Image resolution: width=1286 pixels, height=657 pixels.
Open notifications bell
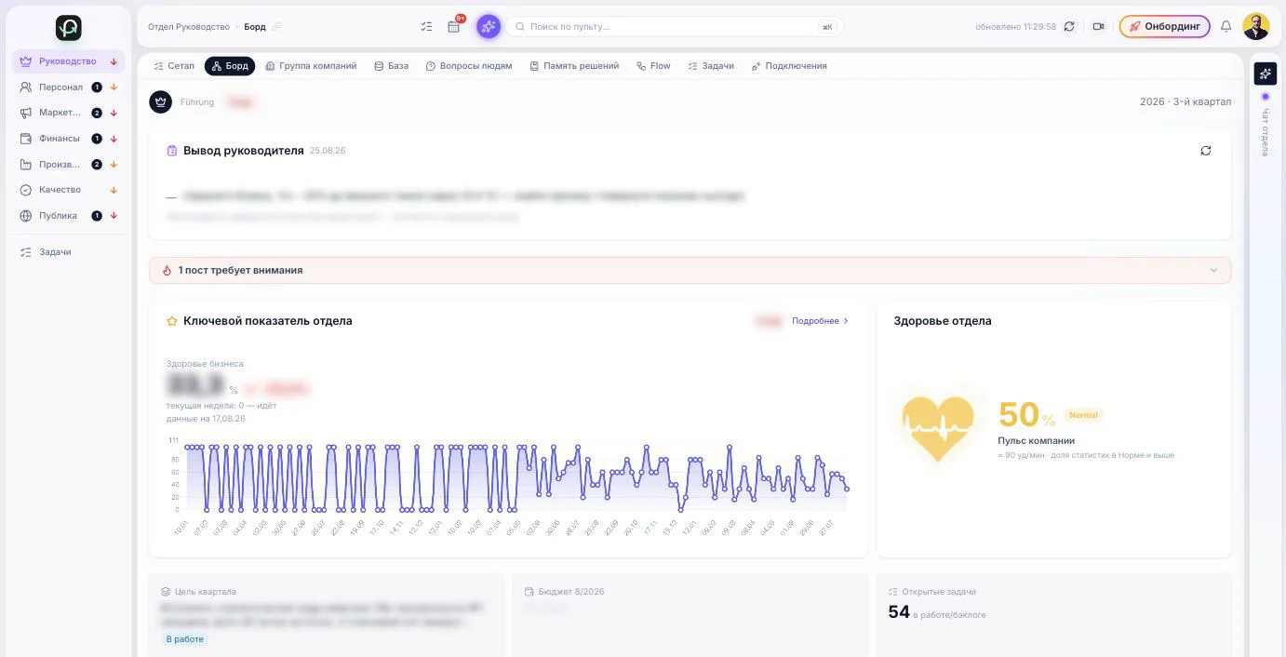tap(1226, 27)
